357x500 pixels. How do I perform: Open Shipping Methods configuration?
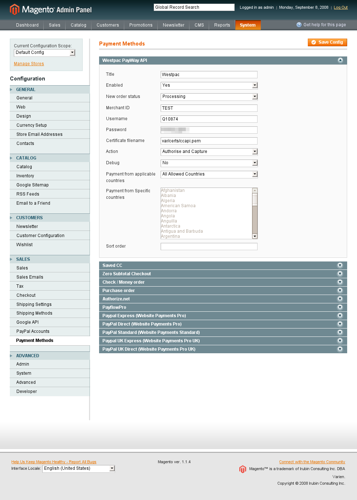(34, 313)
